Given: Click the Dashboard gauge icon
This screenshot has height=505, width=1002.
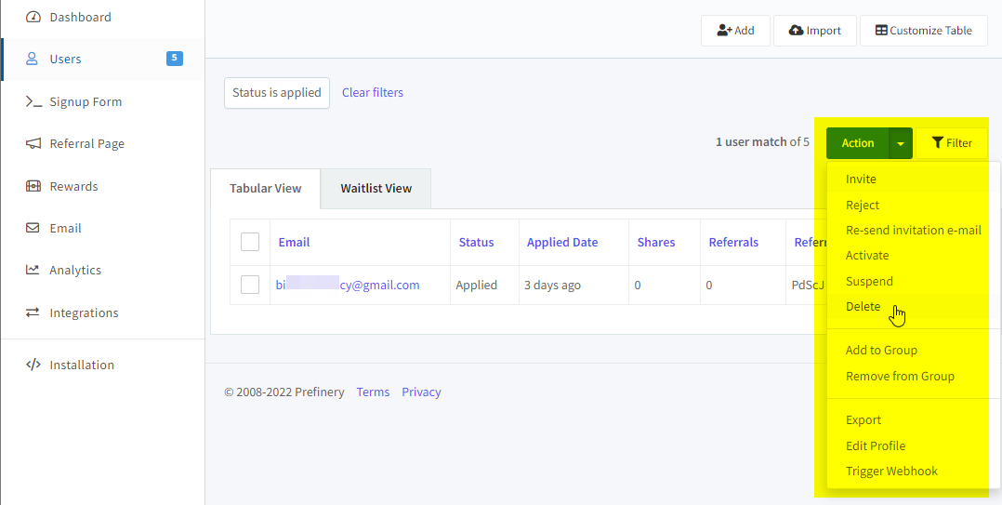Looking at the screenshot, I should point(33,18).
